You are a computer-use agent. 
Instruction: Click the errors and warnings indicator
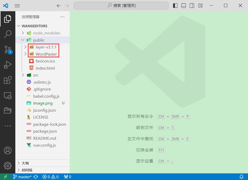(50, 176)
